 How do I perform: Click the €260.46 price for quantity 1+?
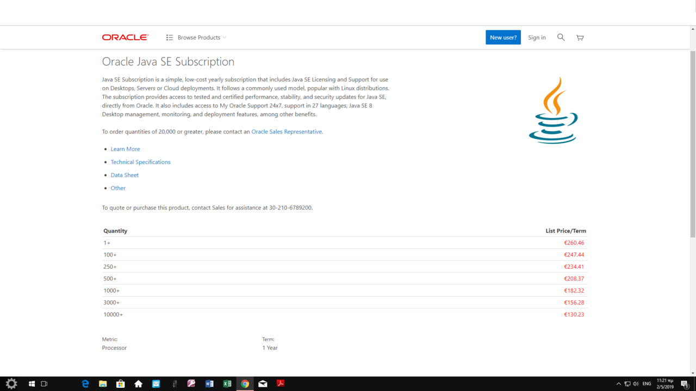[574, 243]
